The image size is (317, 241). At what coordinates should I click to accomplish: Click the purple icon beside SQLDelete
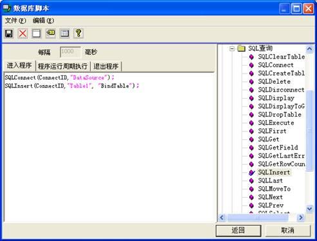tap(251, 82)
